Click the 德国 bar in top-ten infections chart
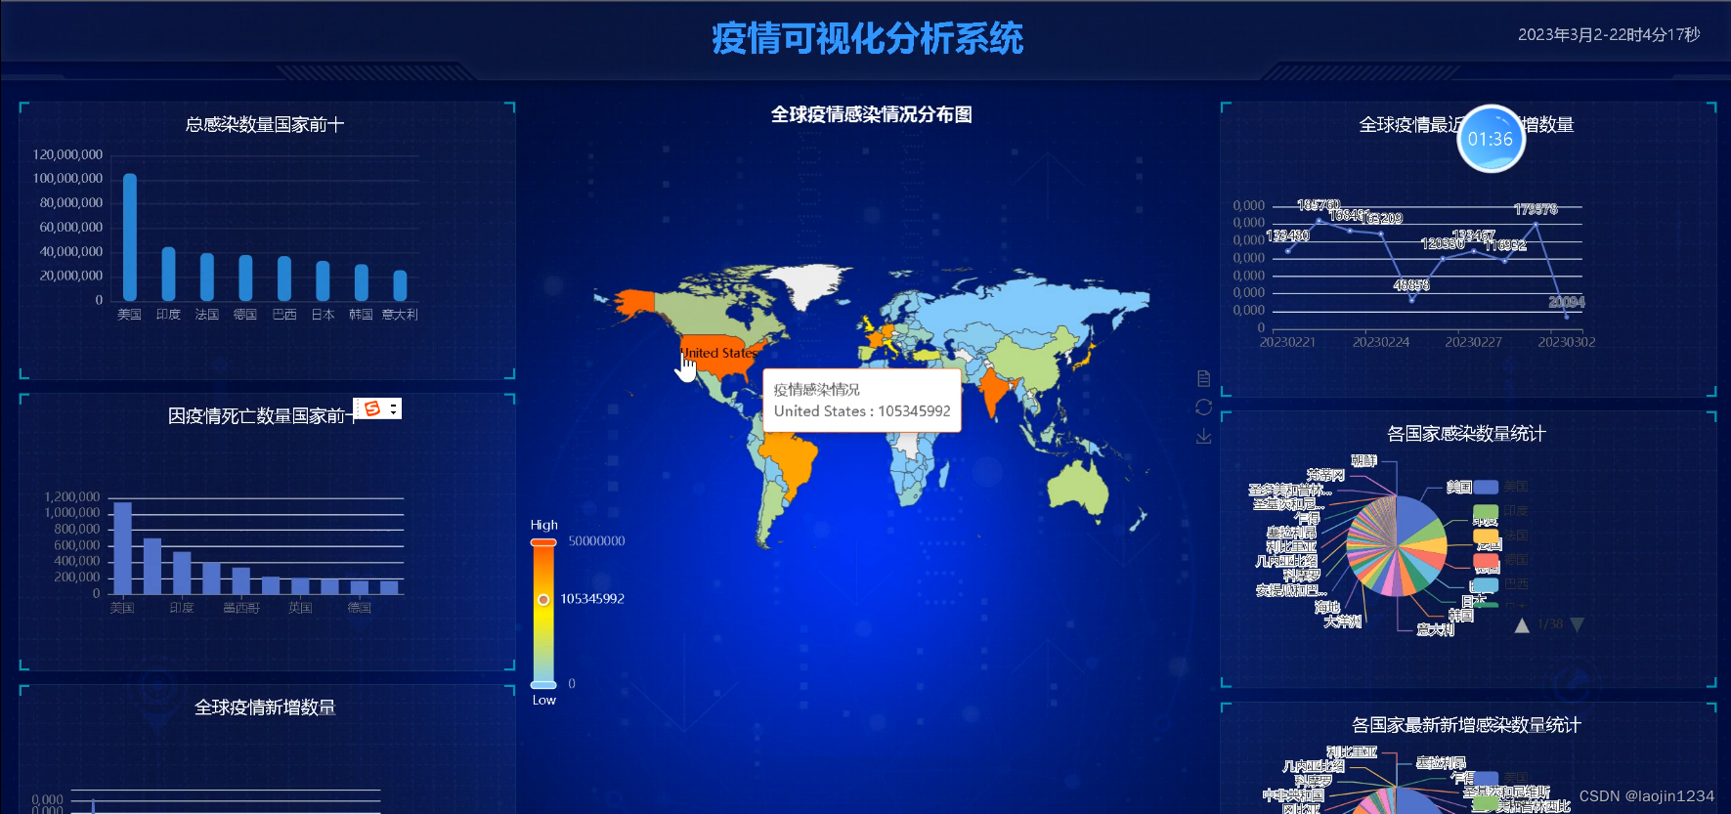 coord(245,278)
